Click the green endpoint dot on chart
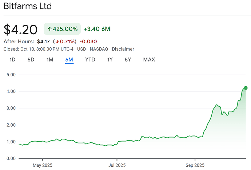Viewport: 251px width, 170px height. [246, 88]
